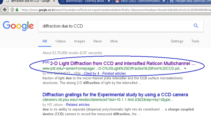
Task: Open the More search options menu
Action: (114, 41)
